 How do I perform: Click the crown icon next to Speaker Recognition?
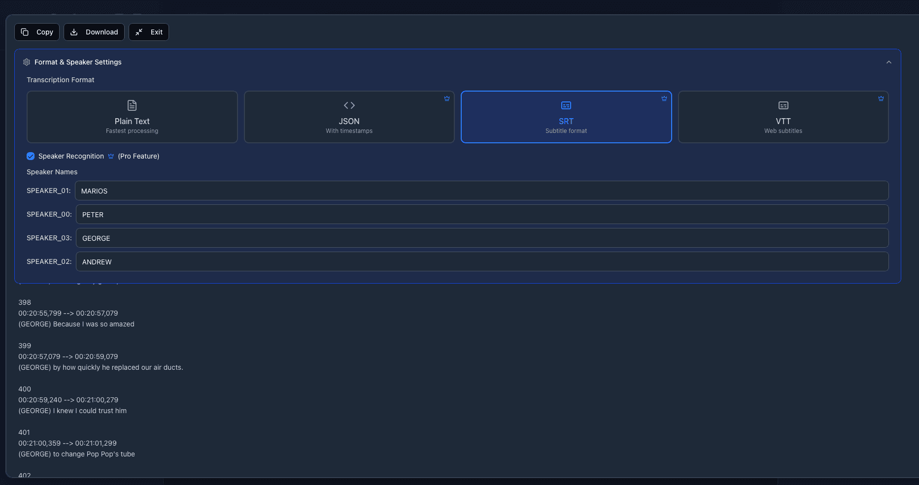pos(111,156)
